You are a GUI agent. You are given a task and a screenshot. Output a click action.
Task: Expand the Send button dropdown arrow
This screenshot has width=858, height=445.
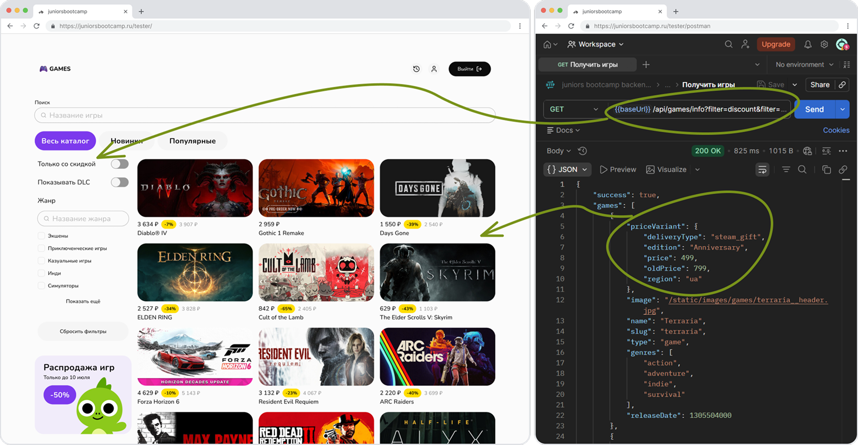(842, 109)
